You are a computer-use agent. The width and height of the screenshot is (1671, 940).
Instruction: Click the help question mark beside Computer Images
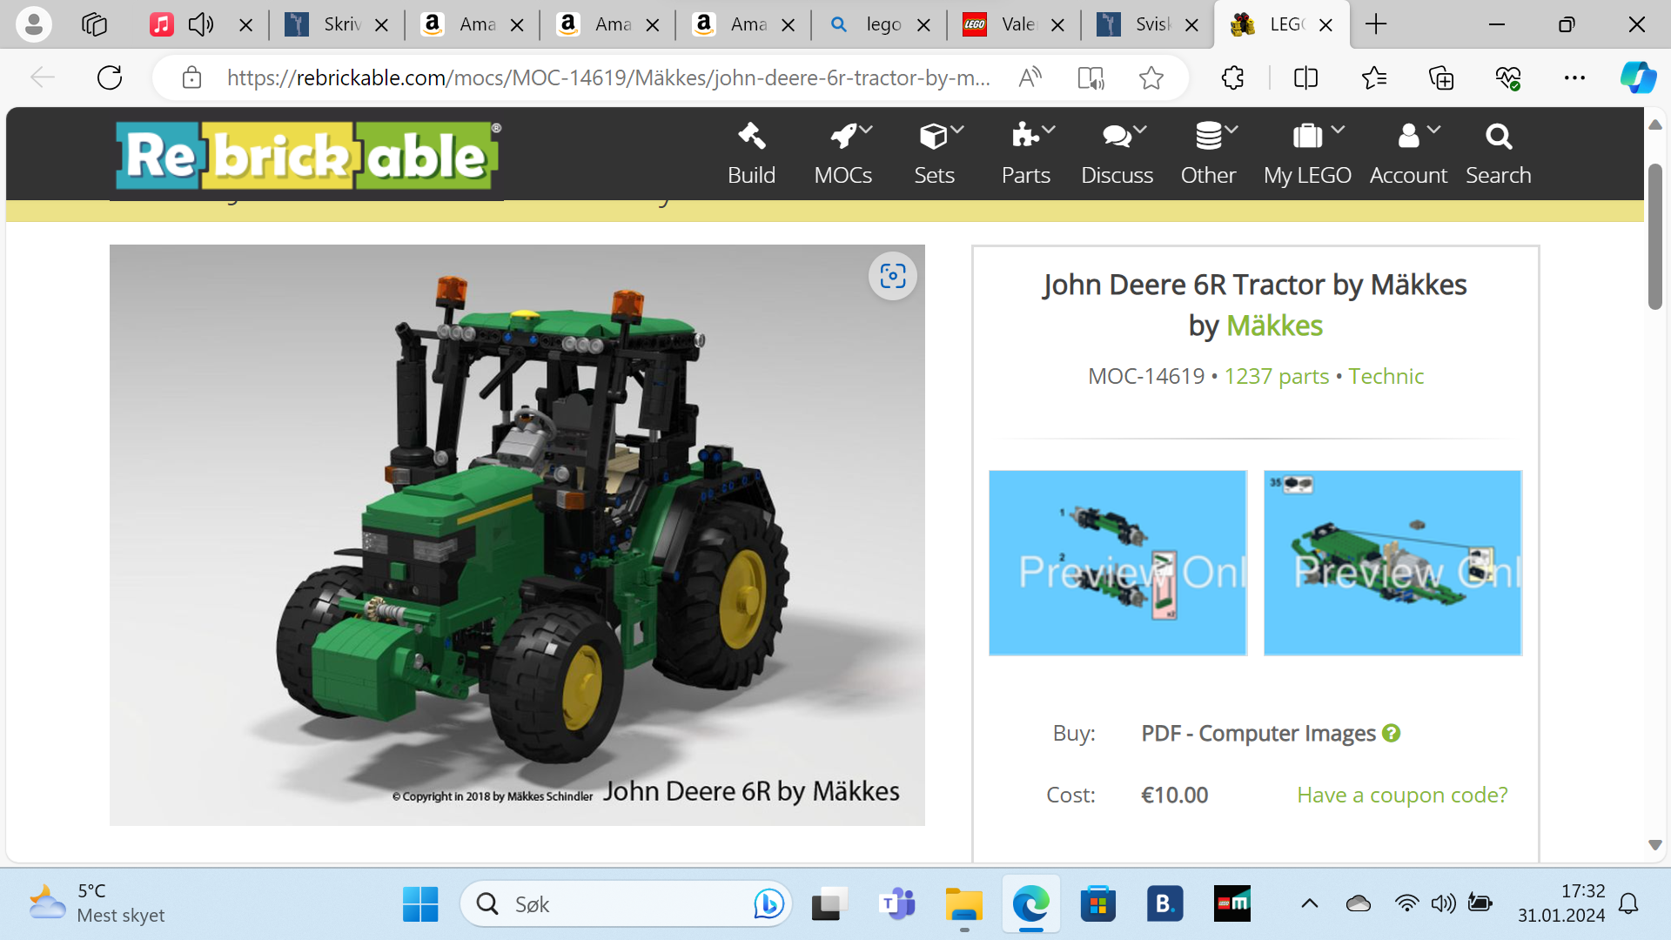pos(1391,733)
